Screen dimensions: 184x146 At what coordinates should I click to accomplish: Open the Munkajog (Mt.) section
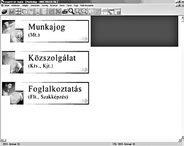click(45, 31)
